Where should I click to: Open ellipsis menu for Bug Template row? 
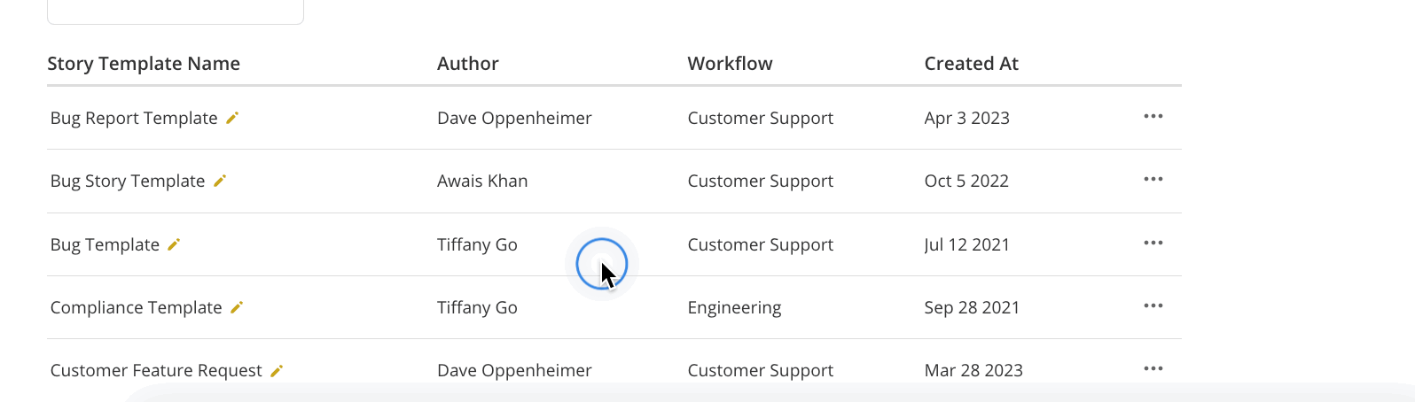pos(1153,244)
